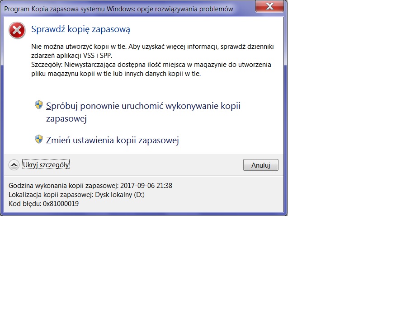Screen dimensions: 415x314
Task: Click the Ukryj szczegóły label
Action: click(46, 165)
